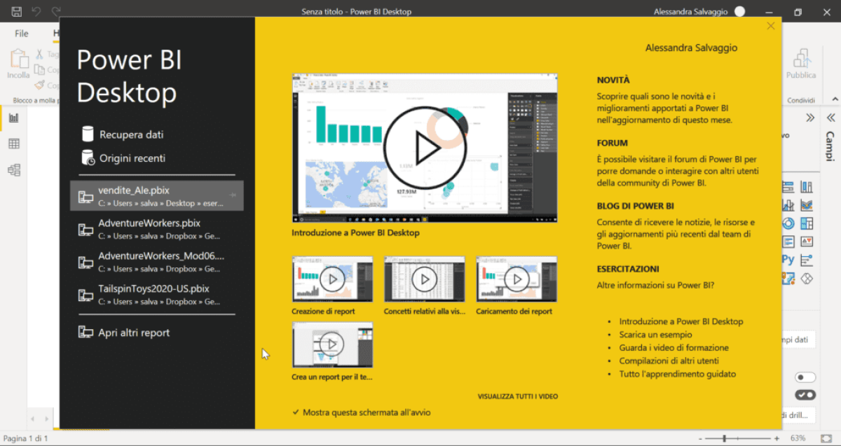Play the Creazione di report video
Screen dimensions: 841x446
[x=332, y=279]
